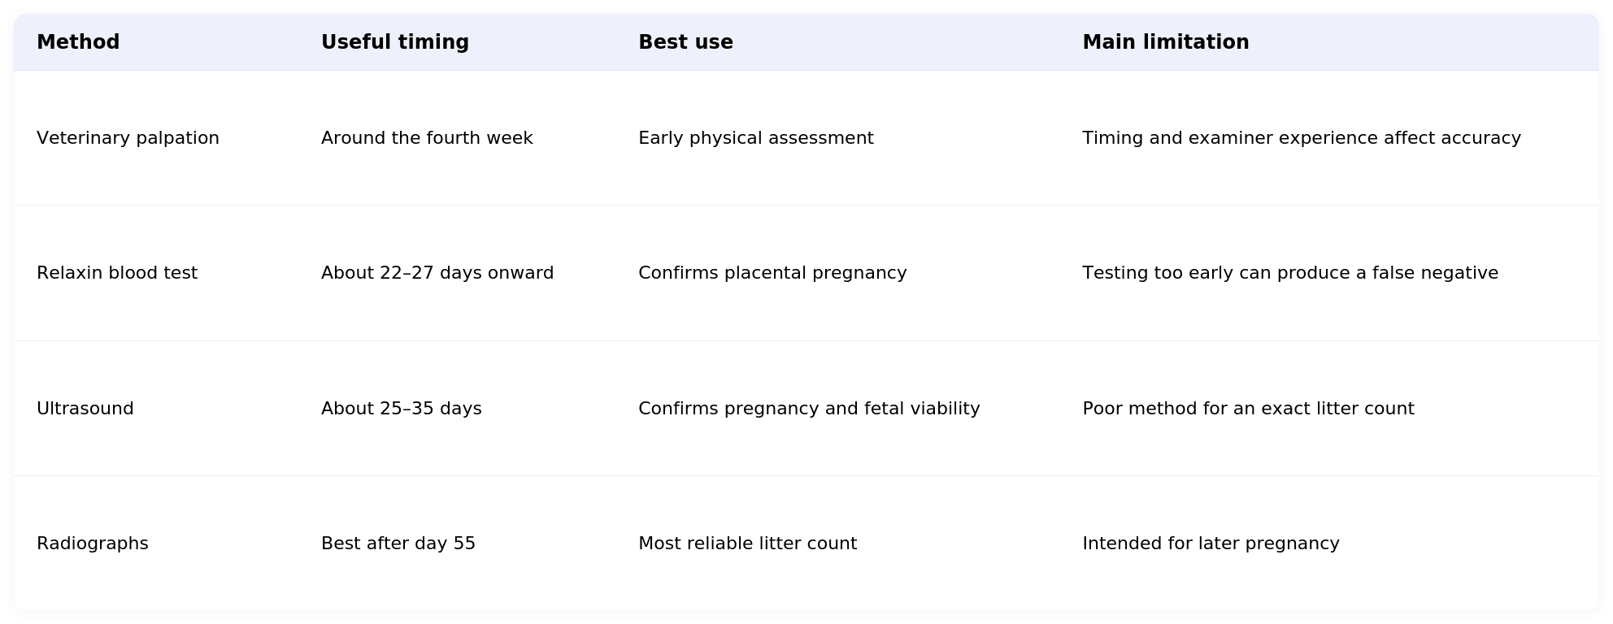Click About 22–27 days onward cell
Screen dimensions: 1613x624
click(437, 273)
